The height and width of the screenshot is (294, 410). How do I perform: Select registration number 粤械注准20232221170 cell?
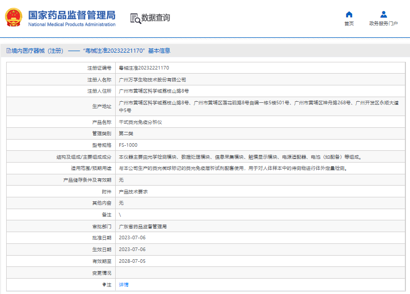144,68
